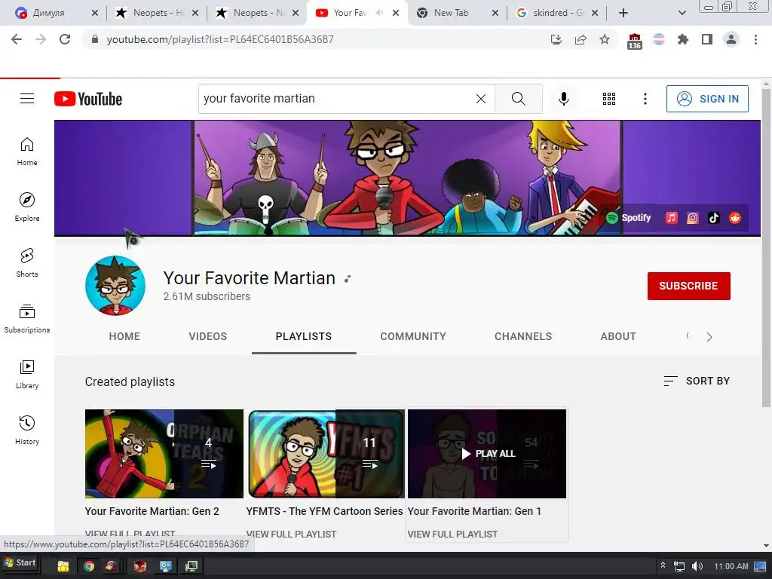
Task: Switch to the VIDEOS channel tab
Action: [208, 336]
